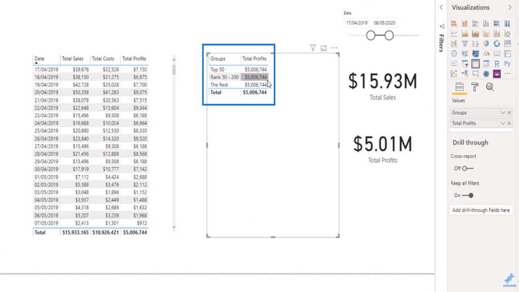The height and width of the screenshot is (292, 519).
Task: Select the KPI visual
Action: pyautogui.click(x=454, y=63)
